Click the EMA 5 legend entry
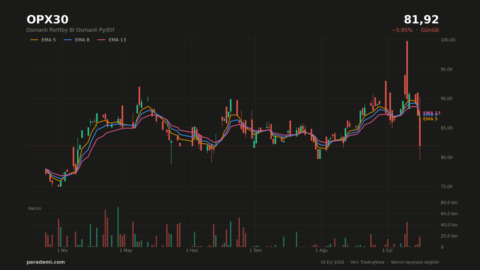The width and height of the screenshot is (480, 270). click(43, 40)
